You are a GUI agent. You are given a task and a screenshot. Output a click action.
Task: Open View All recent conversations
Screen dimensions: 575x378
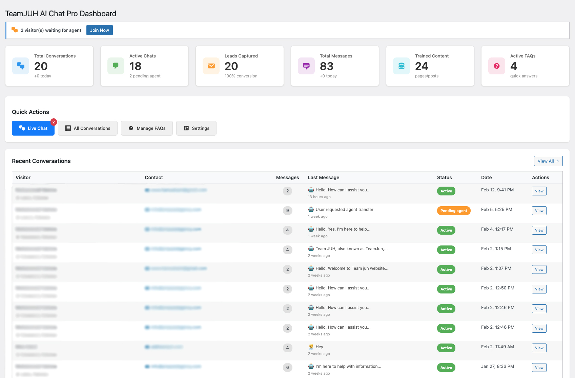[548, 161]
